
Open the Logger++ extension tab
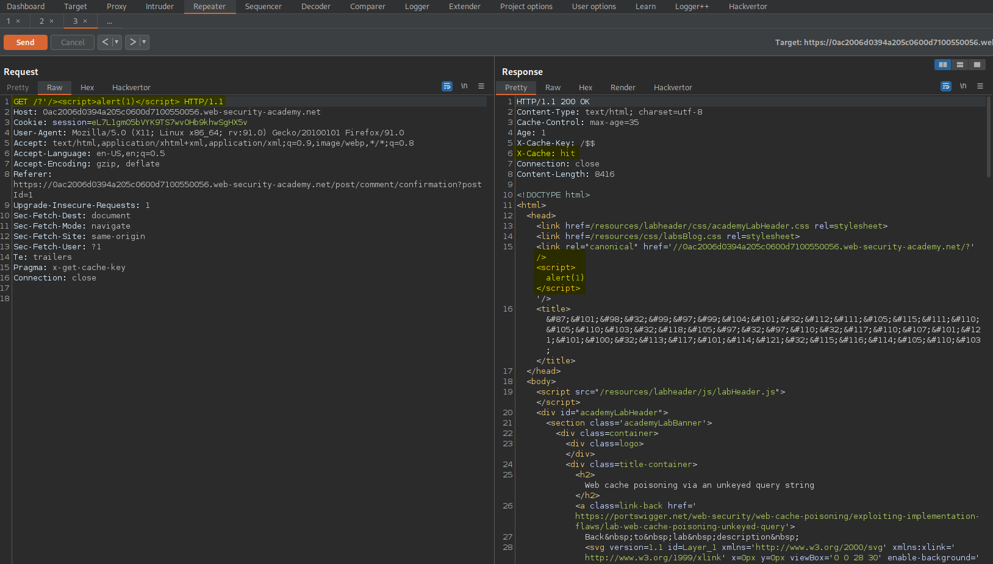coord(692,7)
